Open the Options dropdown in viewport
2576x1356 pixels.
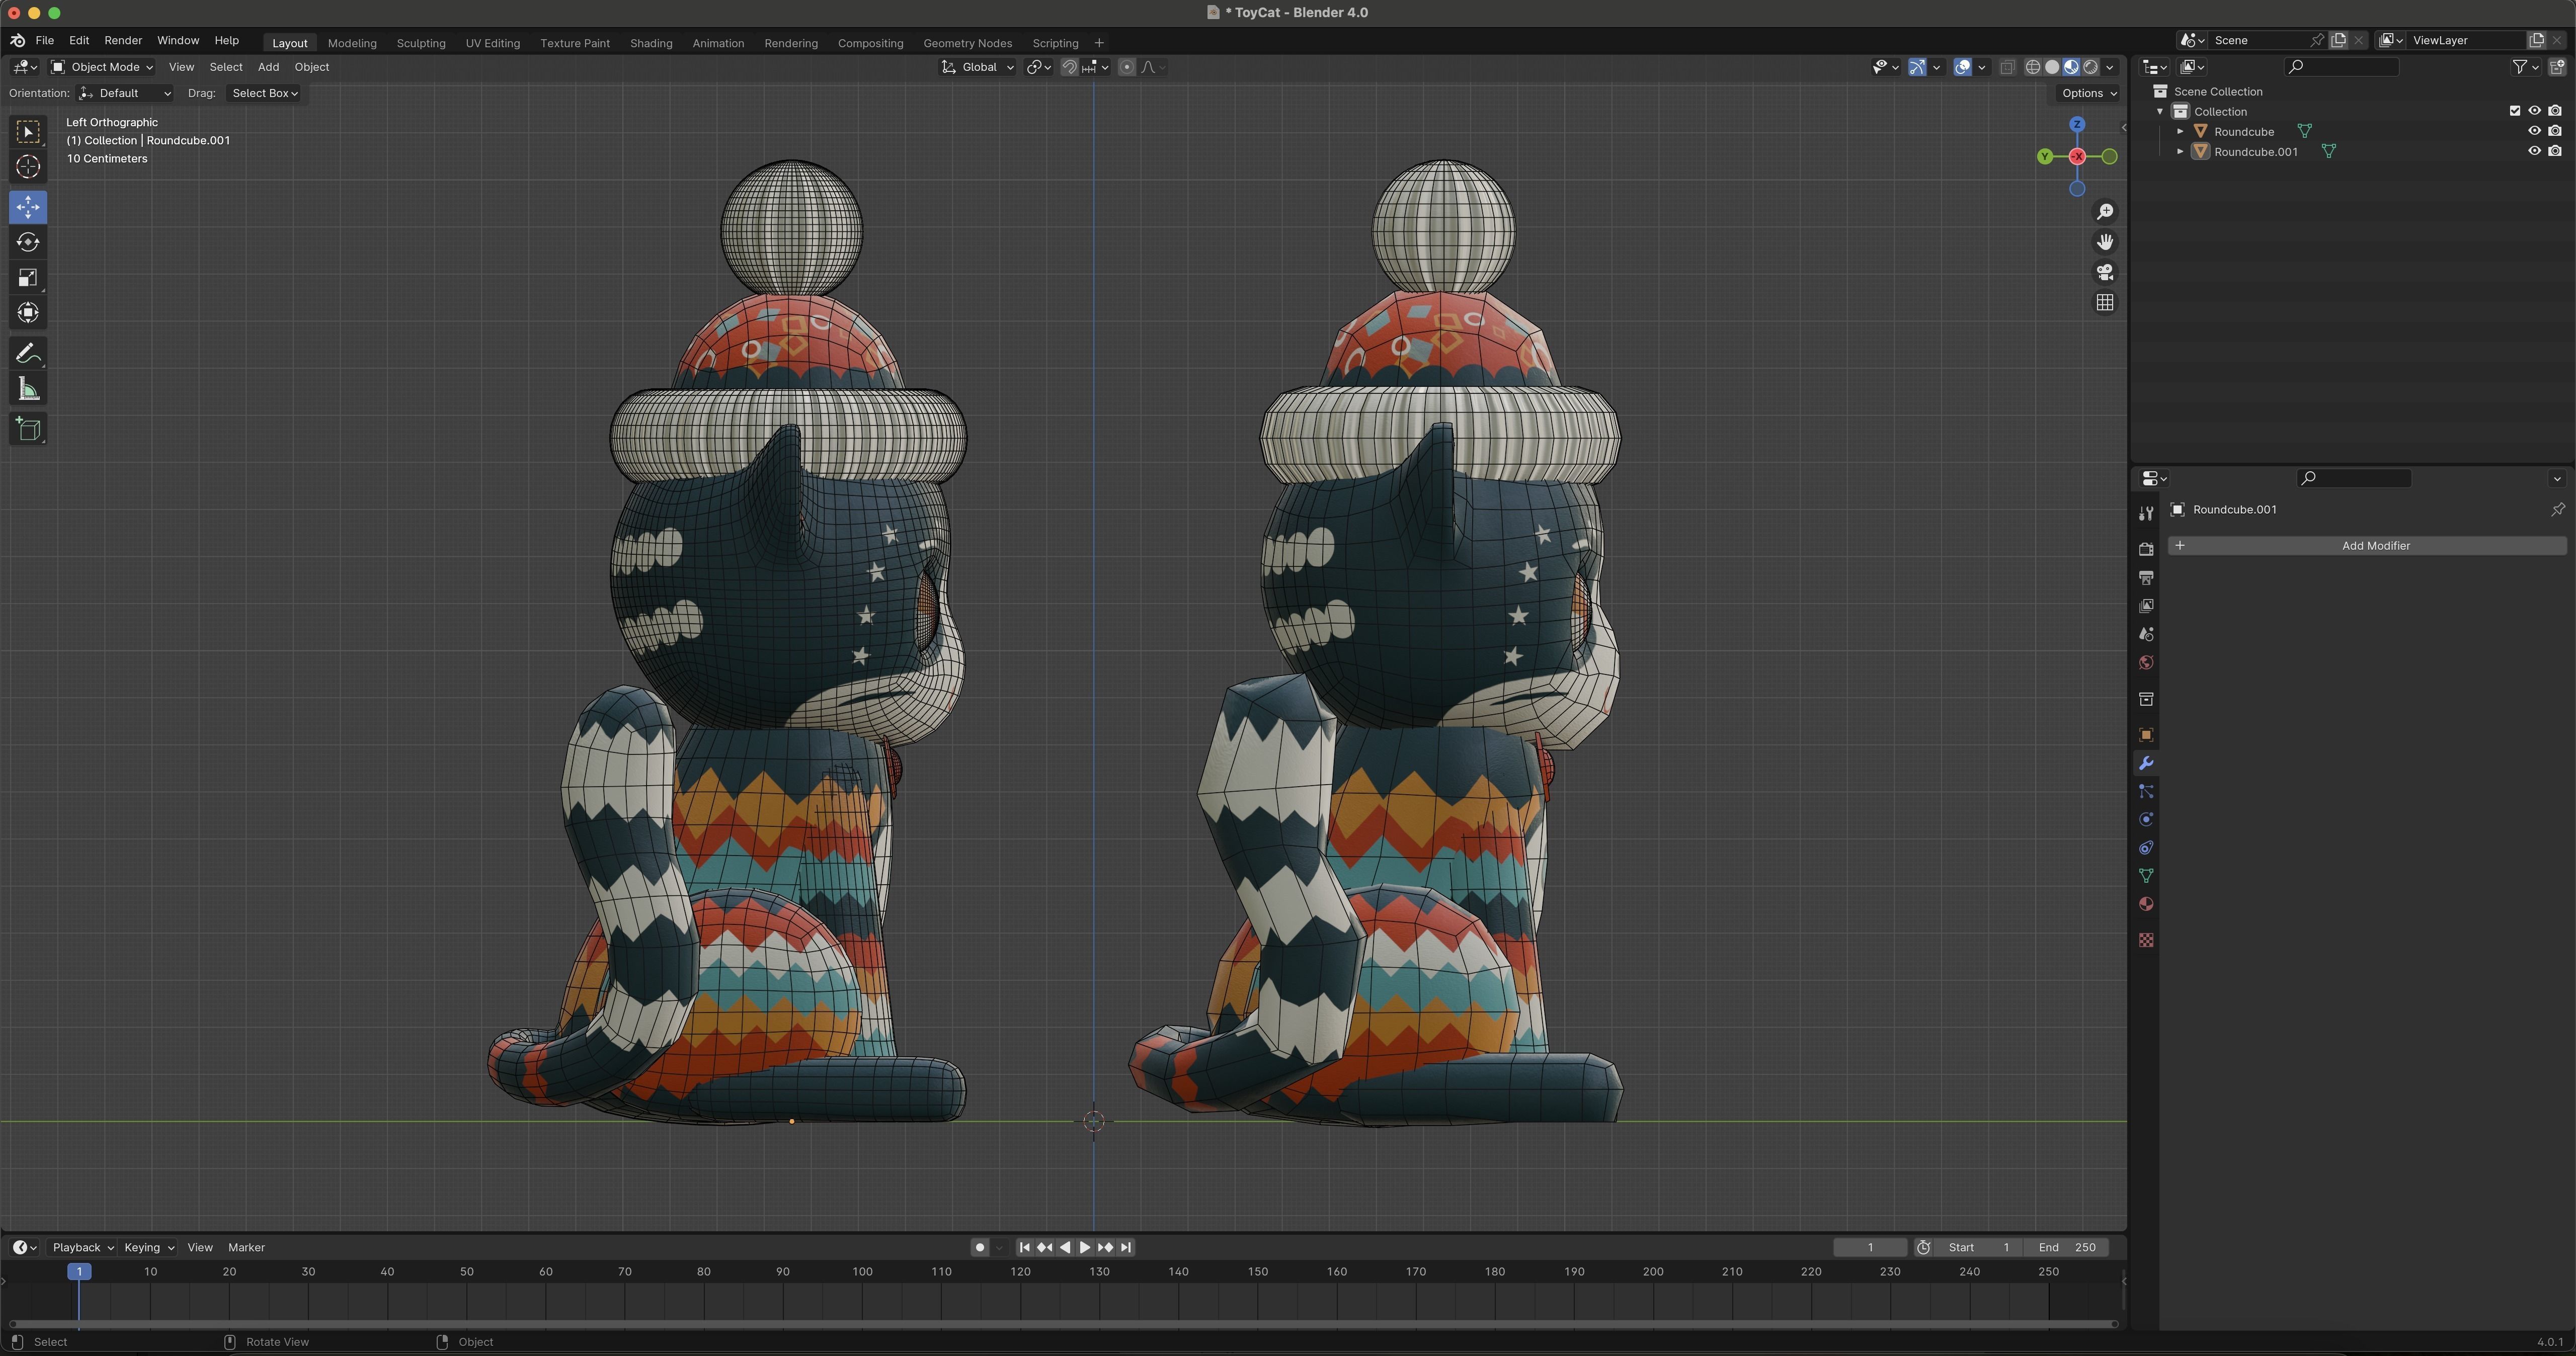[2089, 93]
